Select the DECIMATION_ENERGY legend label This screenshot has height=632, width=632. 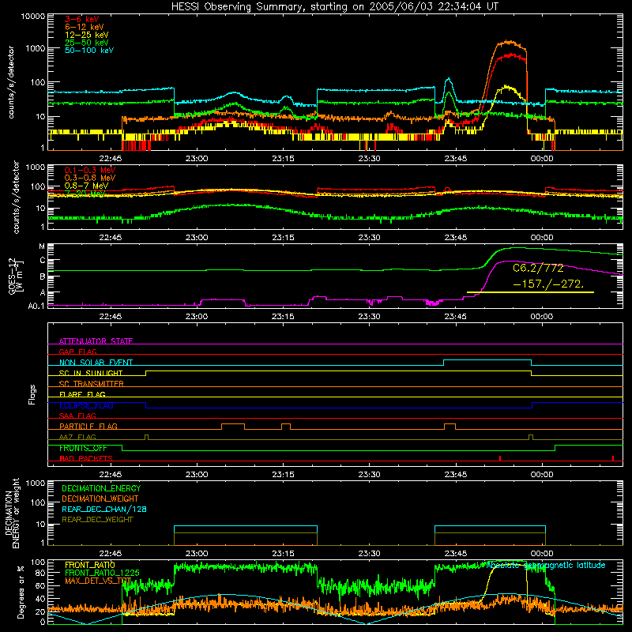[101, 488]
